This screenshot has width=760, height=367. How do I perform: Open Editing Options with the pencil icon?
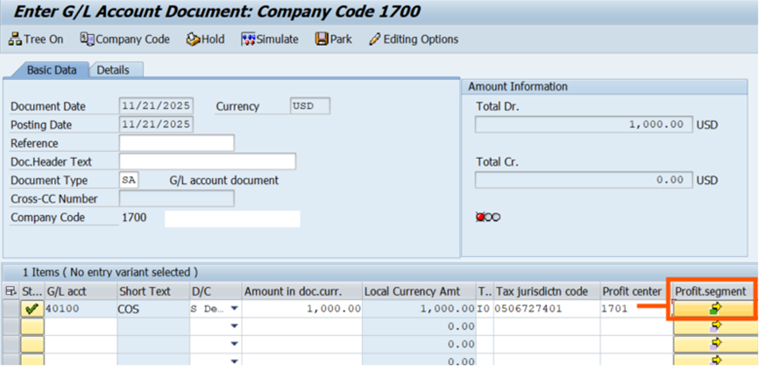click(375, 39)
